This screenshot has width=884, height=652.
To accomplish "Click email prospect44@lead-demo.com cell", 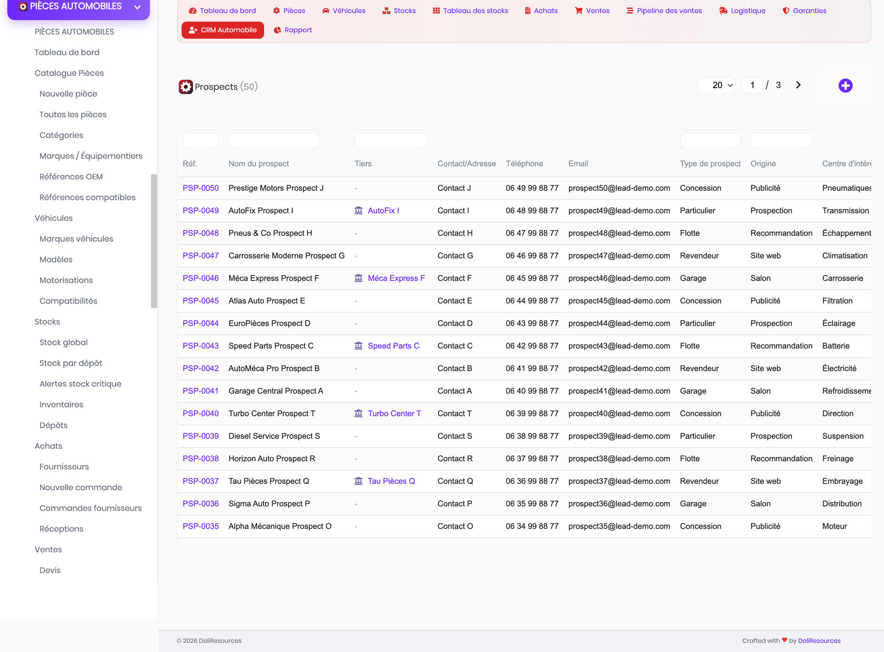I will (x=619, y=324).
